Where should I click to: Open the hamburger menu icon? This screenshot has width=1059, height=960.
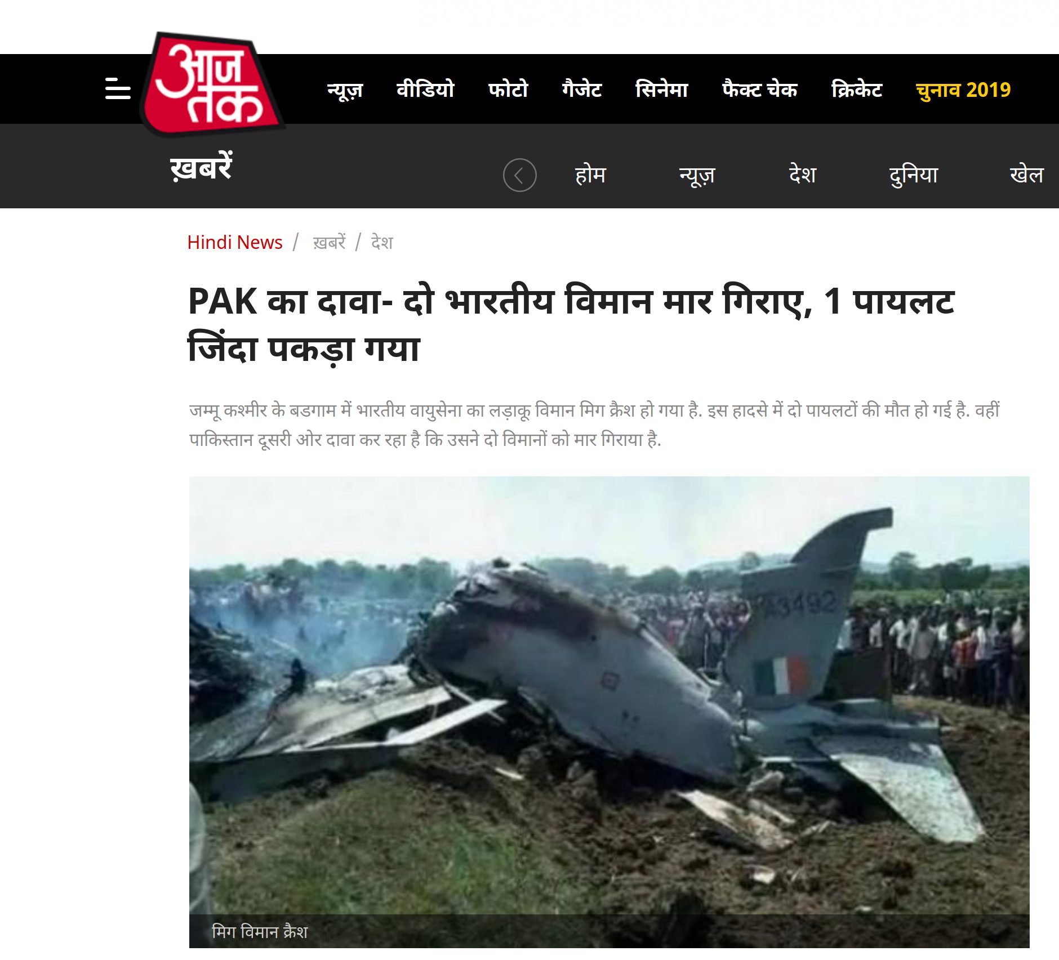click(x=118, y=89)
